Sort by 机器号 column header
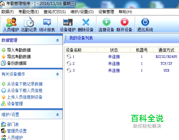 tap(141, 50)
